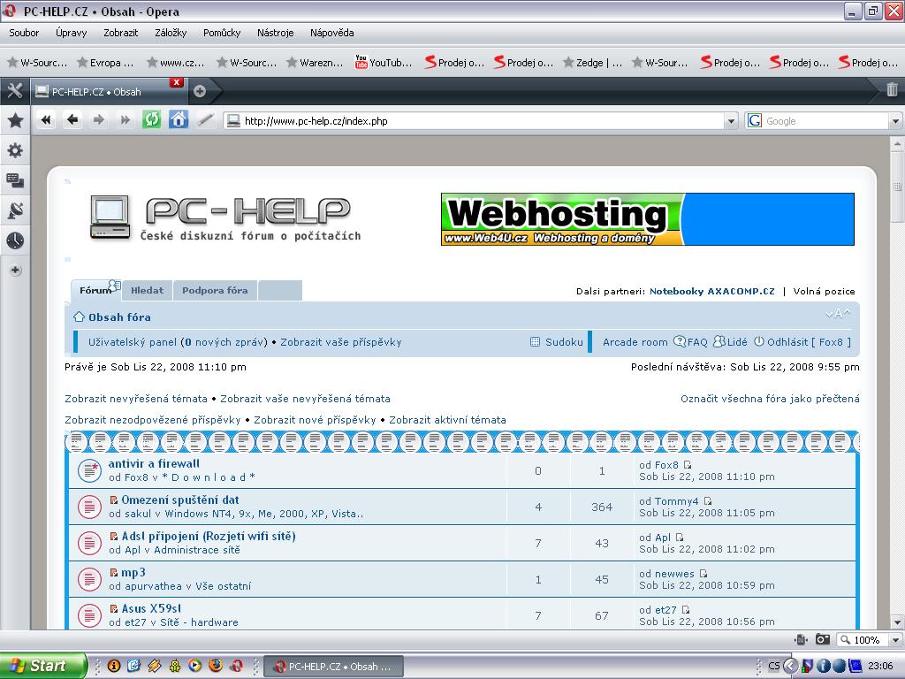Click the status bar icon left of camera
Screen dimensions: 905x679
tap(801, 639)
